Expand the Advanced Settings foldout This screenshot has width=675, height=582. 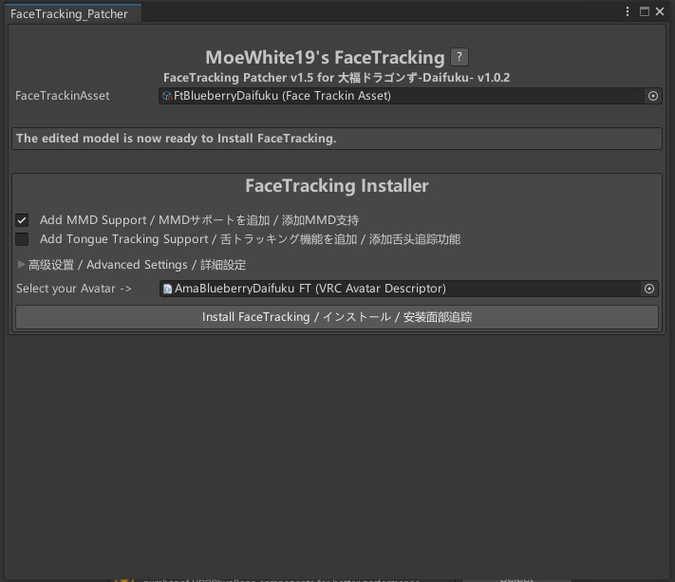pos(21,264)
